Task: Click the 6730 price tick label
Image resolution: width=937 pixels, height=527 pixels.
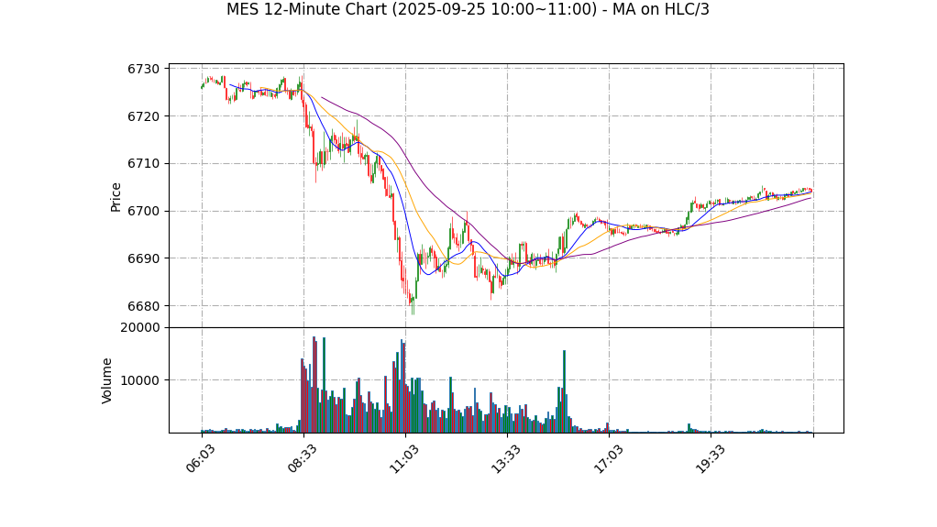Action: pos(143,69)
